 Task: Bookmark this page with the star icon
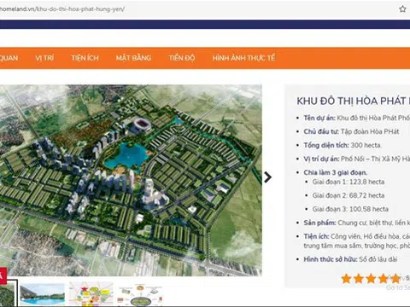[x=402, y=9]
